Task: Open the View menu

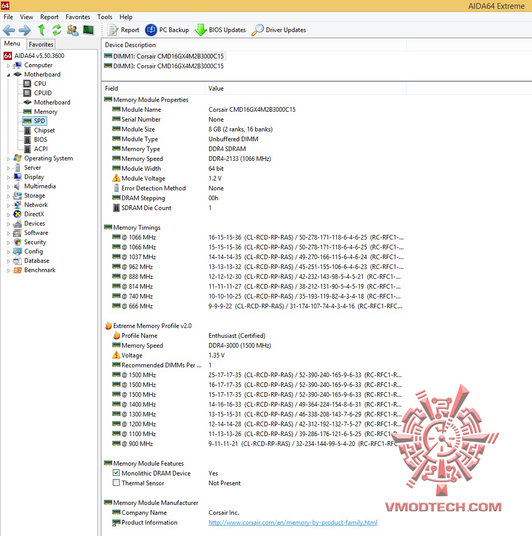Action: coord(26,17)
